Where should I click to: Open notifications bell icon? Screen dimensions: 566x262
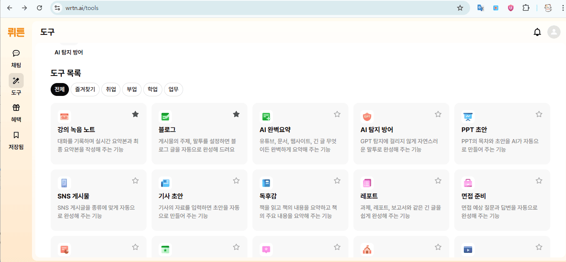click(x=537, y=32)
